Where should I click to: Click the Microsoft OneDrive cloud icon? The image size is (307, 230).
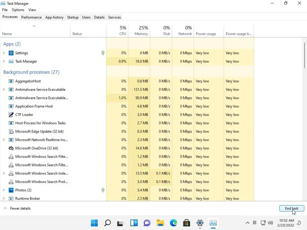coord(11,148)
